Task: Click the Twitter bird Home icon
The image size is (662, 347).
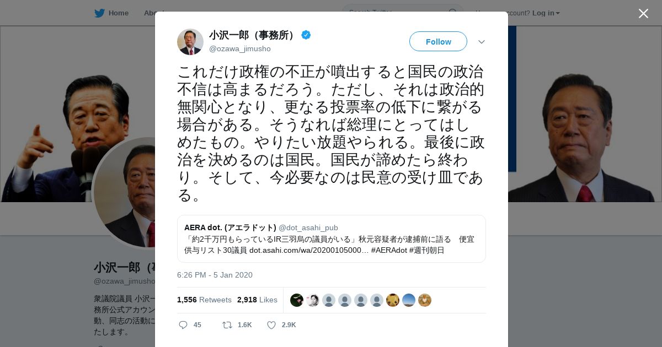Action: point(99,13)
